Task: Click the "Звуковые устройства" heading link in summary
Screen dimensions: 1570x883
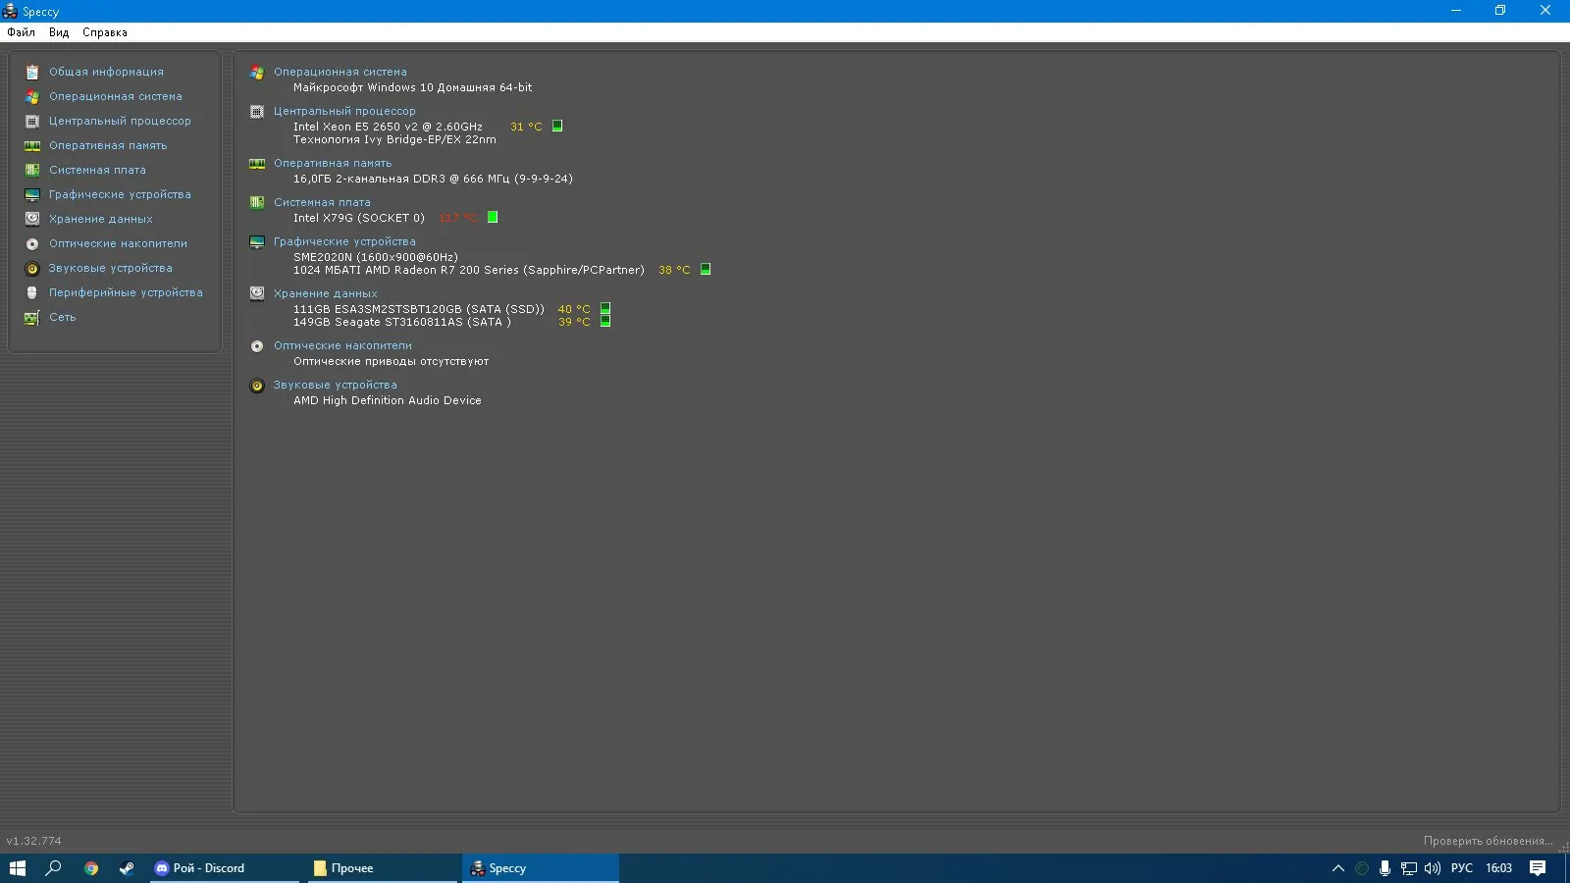Action: (336, 385)
